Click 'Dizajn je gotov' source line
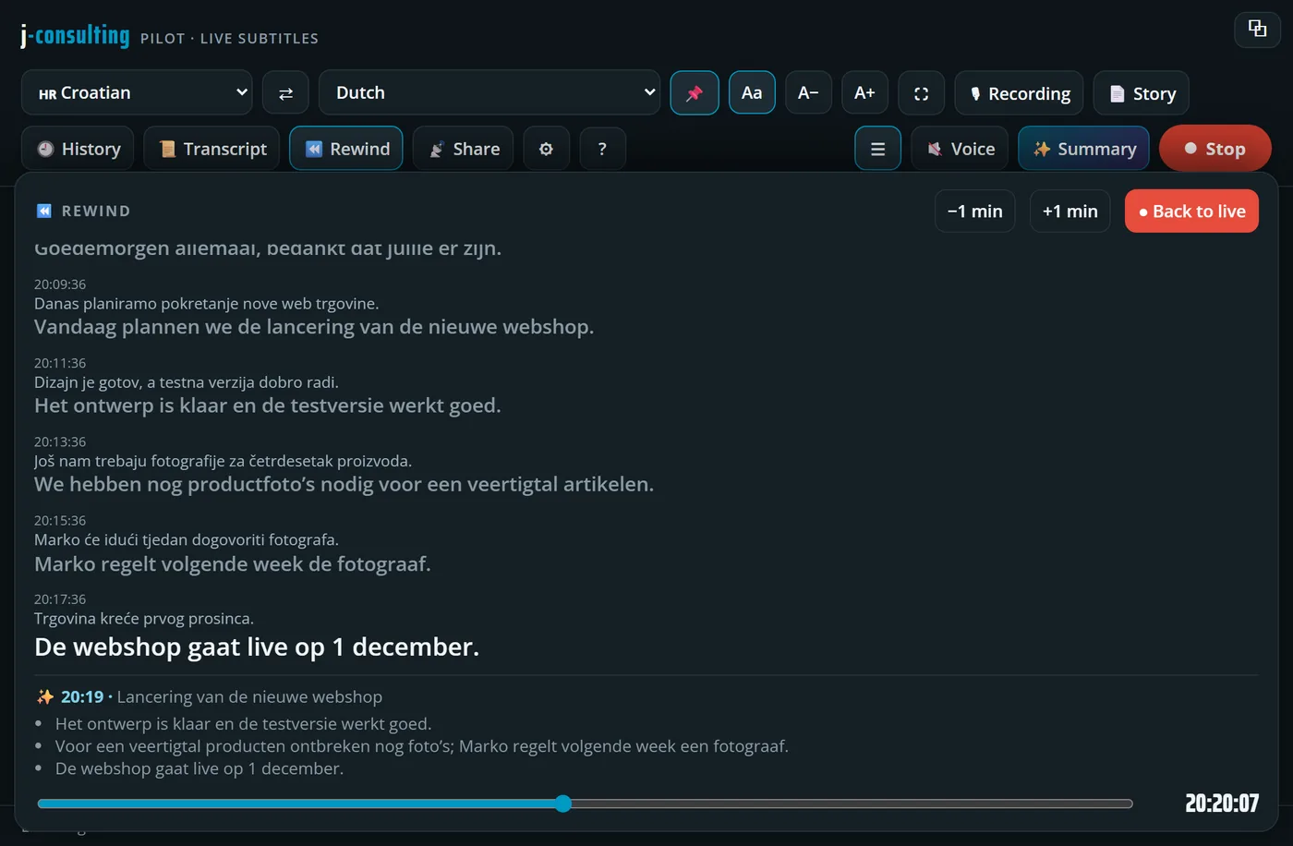1293x846 pixels. click(187, 381)
